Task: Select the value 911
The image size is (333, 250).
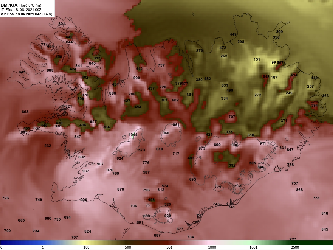Action: tap(263, 143)
